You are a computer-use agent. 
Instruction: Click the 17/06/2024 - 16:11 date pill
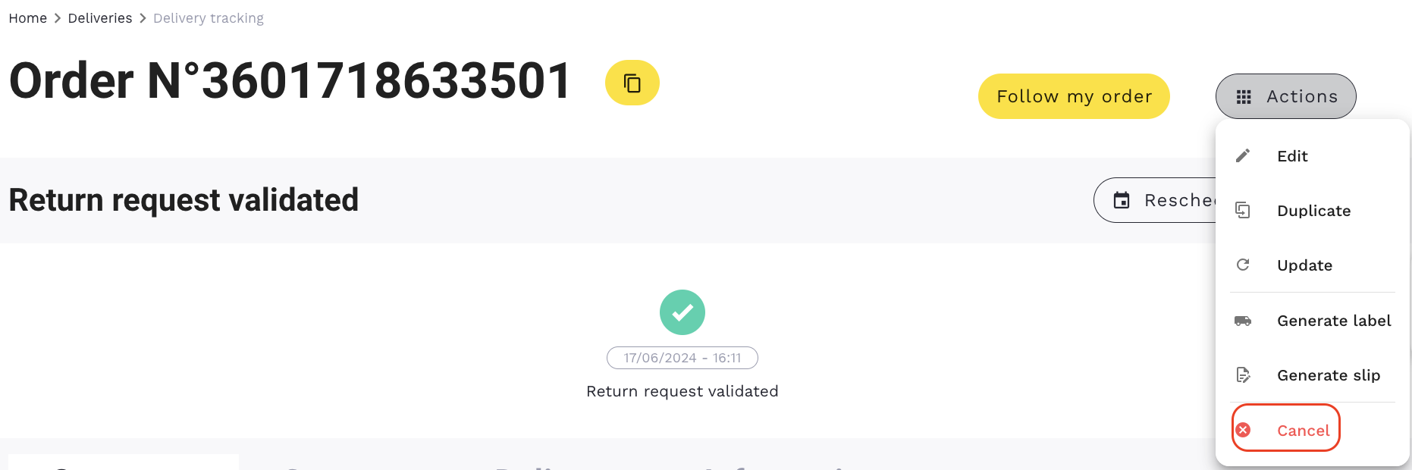tap(682, 358)
